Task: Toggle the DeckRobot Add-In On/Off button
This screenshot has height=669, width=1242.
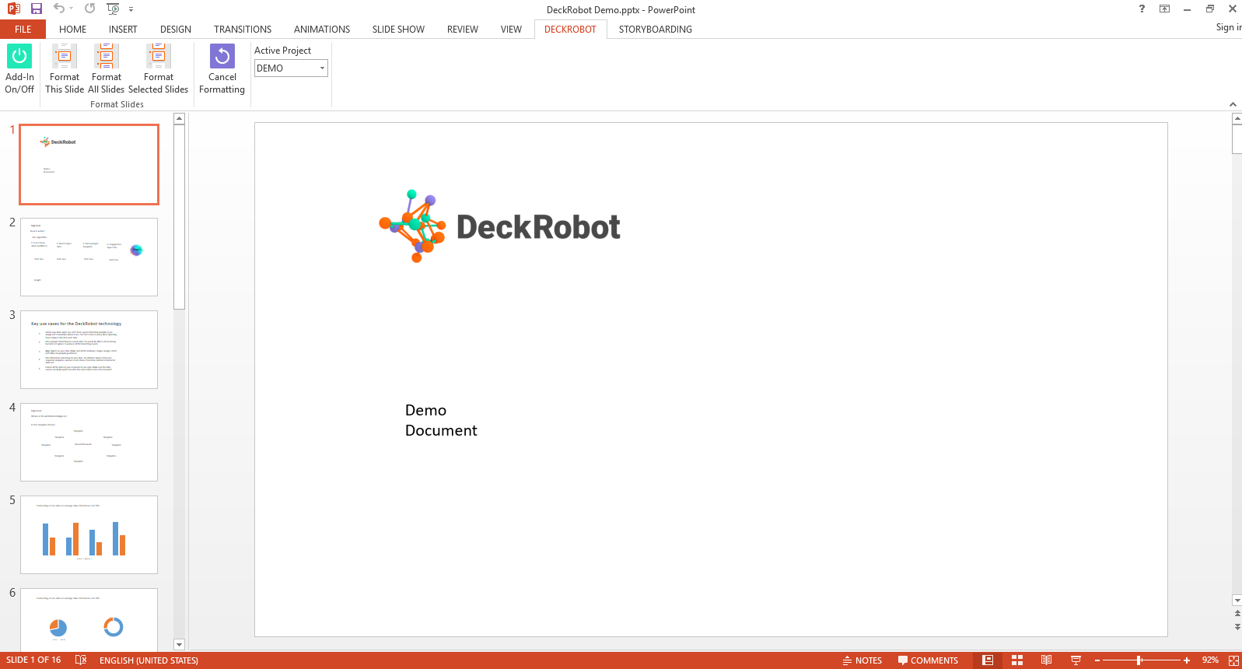Action: [x=19, y=69]
